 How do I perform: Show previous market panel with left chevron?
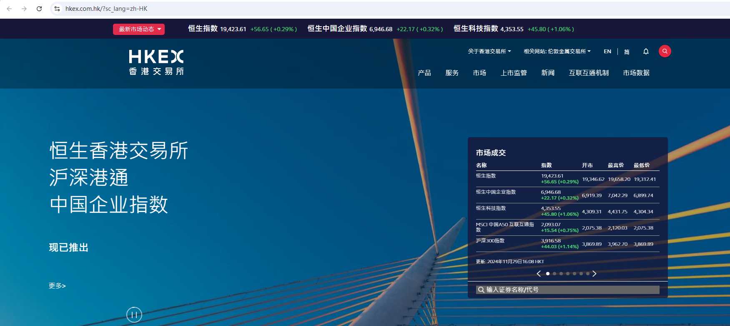click(539, 274)
